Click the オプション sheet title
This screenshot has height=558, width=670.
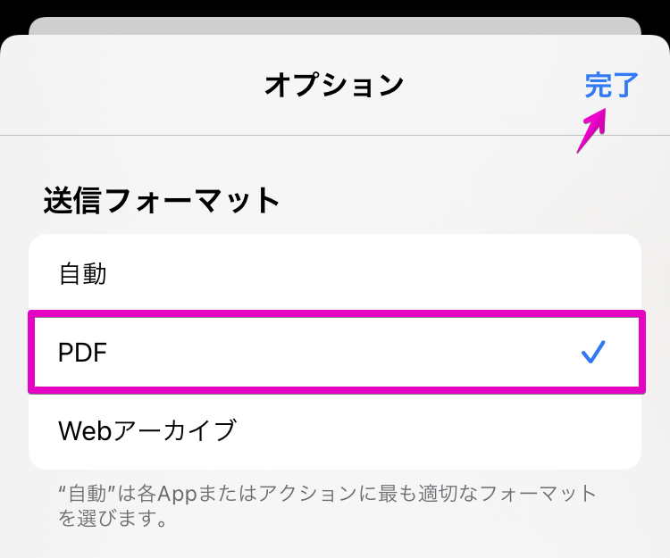click(x=334, y=85)
